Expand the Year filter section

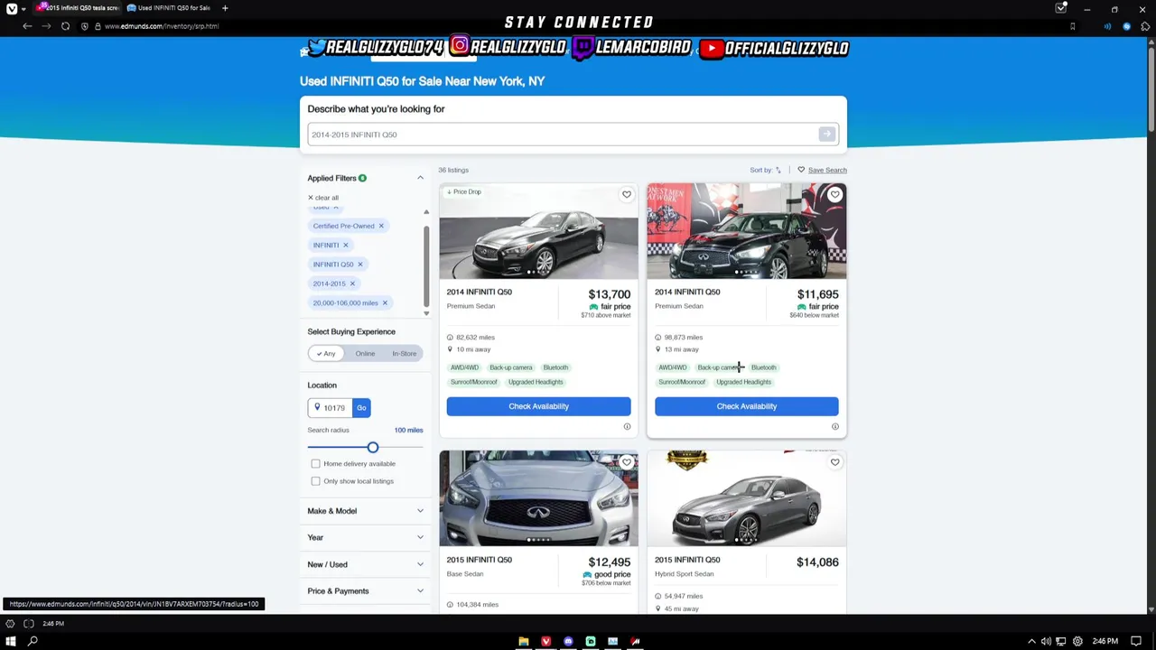pos(365,537)
